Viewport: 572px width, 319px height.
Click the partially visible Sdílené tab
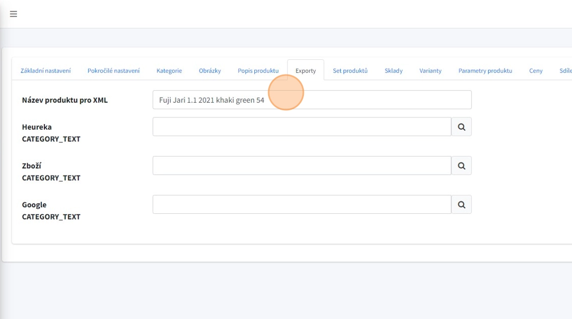(x=565, y=70)
